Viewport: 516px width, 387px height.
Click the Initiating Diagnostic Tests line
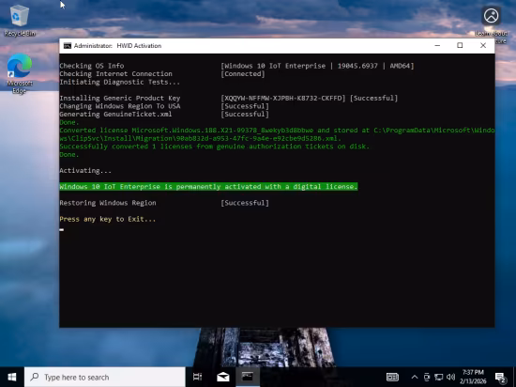pyautogui.click(x=120, y=82)
